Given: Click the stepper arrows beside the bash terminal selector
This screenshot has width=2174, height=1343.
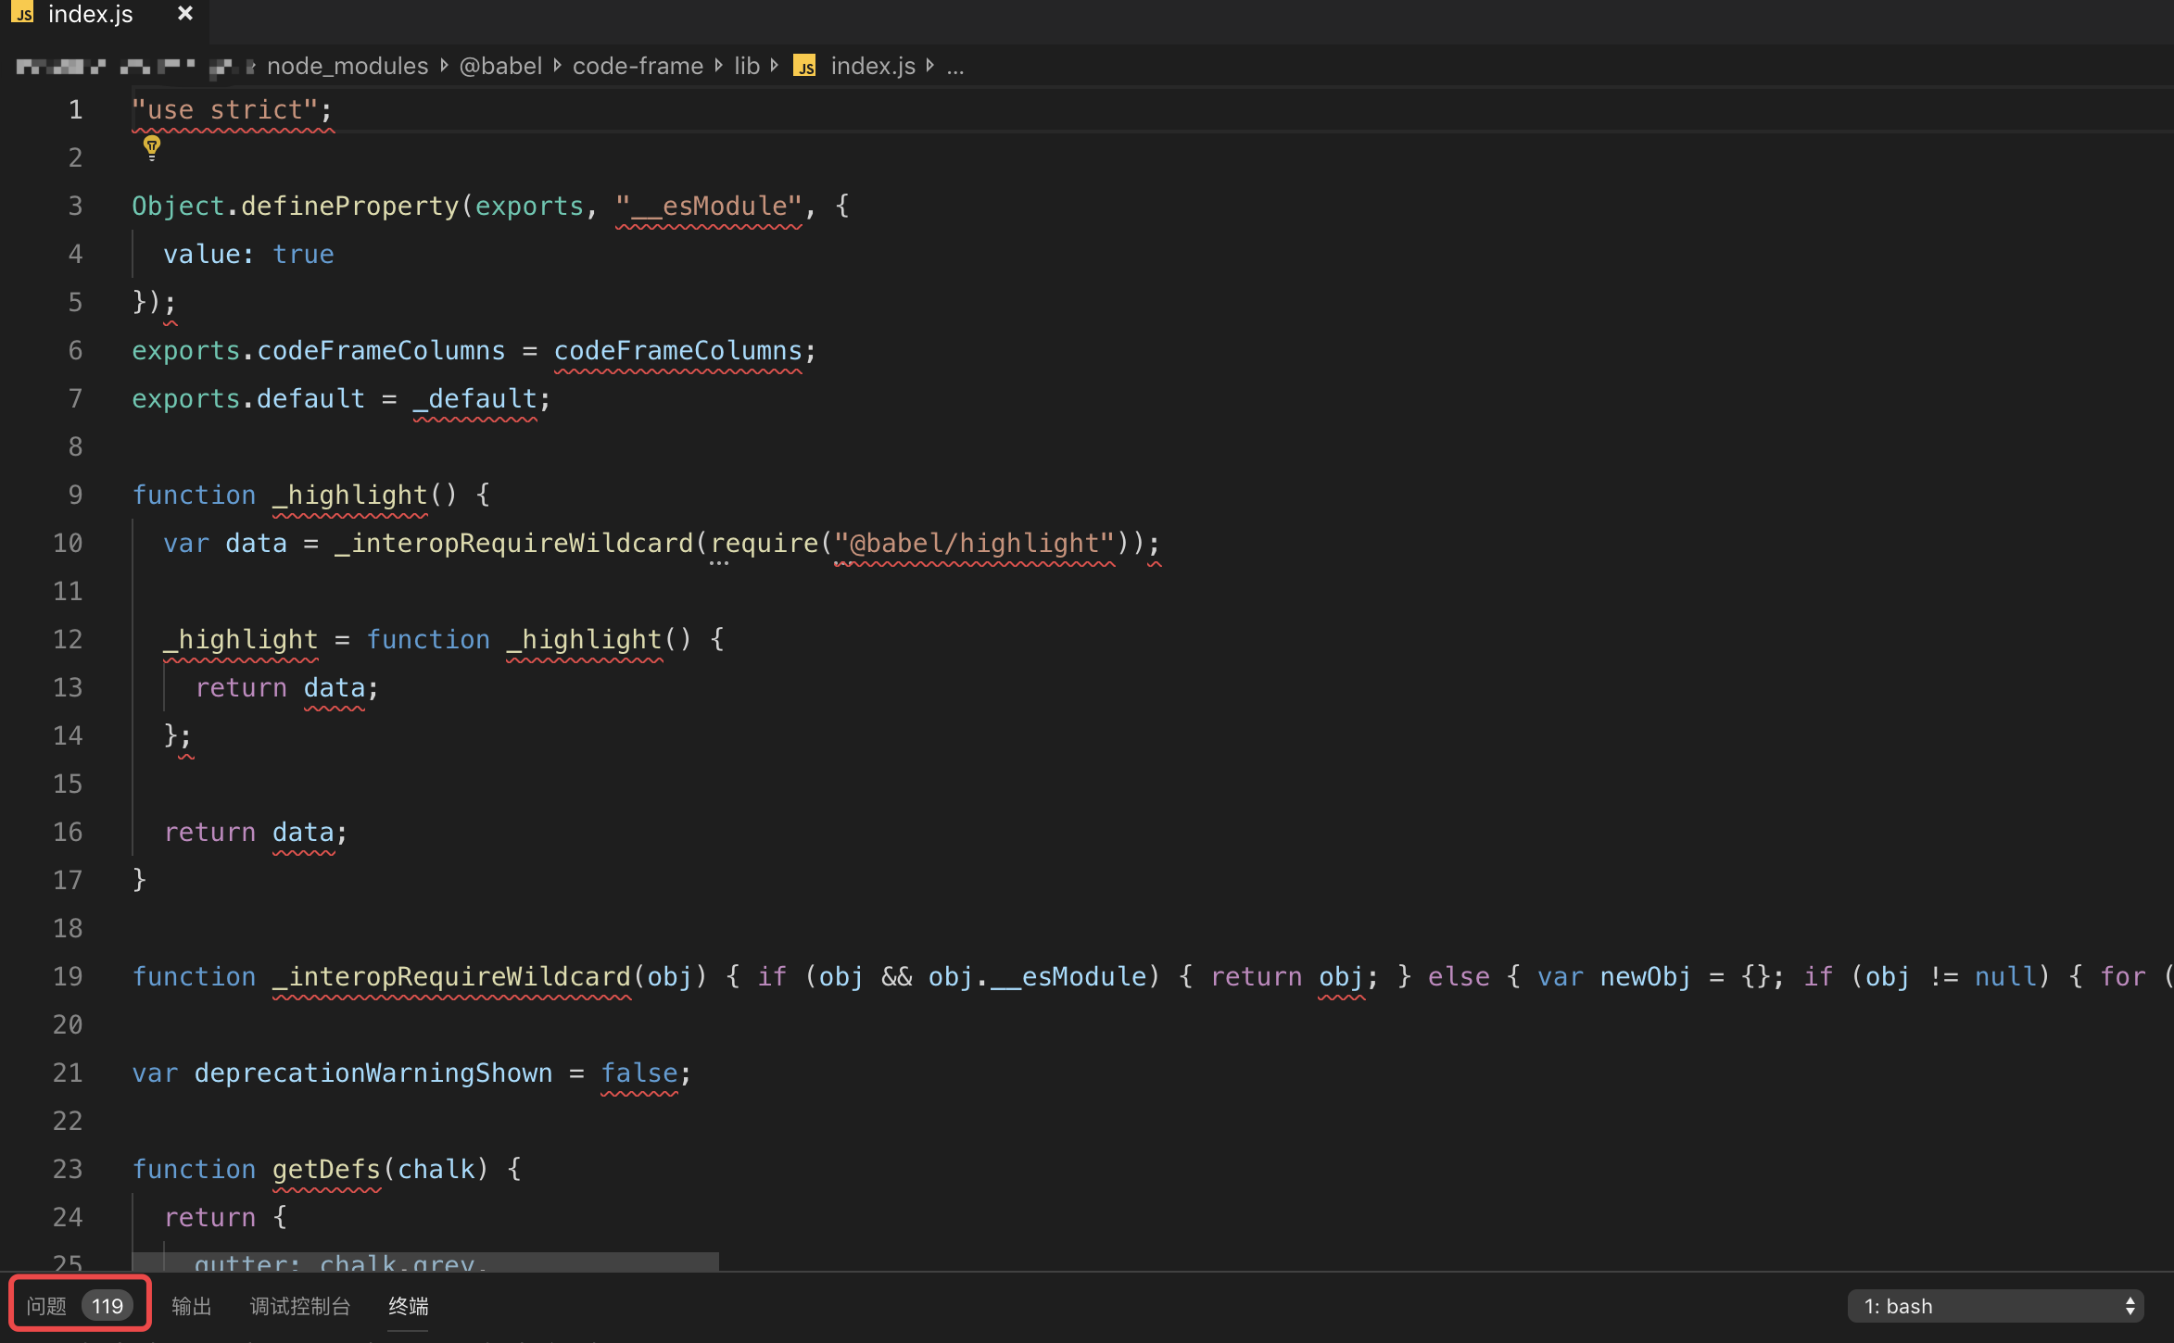Looking at the screenshot, I should pyautogui.click(x=2130, y=1306).
